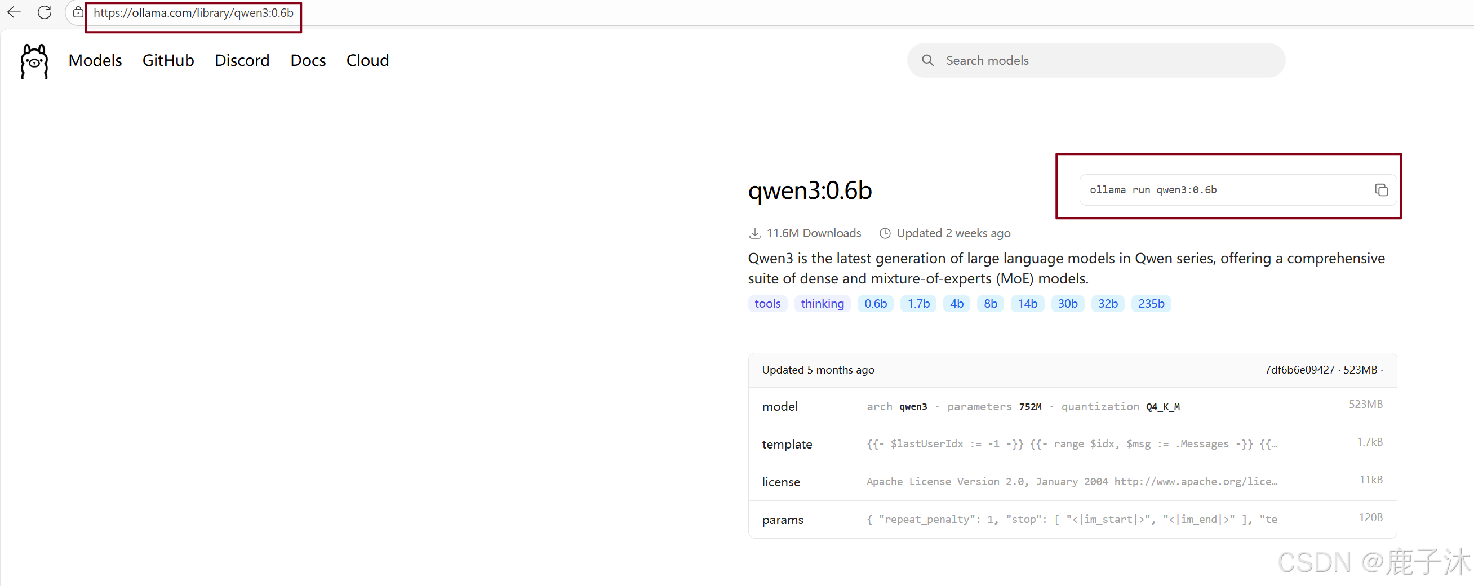Image resolution: width=1474 pixels, height=586 pixels.
Task: Select the 235b size tag
Action: tap(1151, 303)
